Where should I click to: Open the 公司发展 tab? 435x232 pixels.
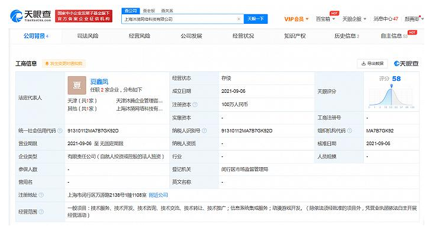191,36
